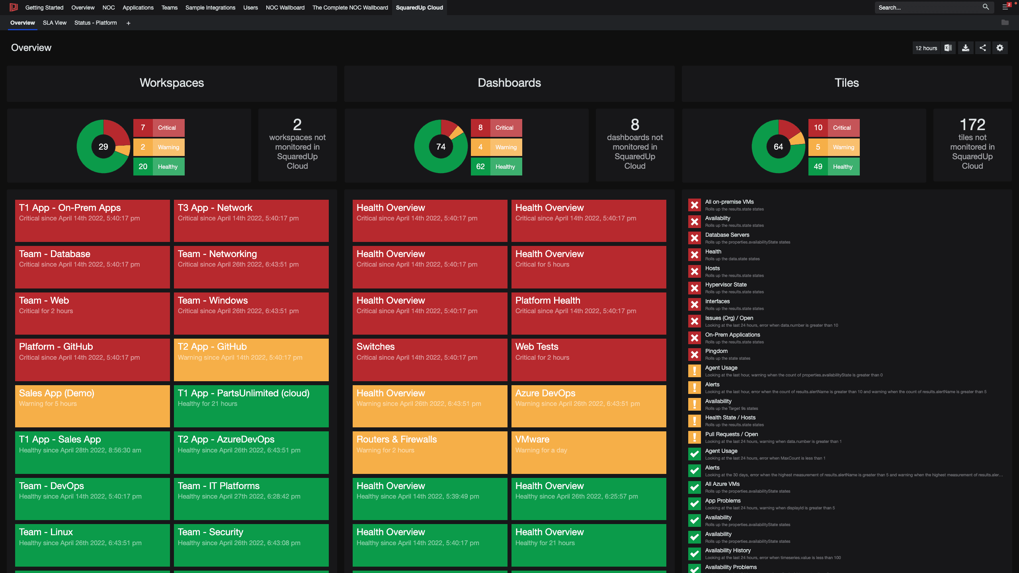Screen dimensions: 1019x573
Task: Click the SquaredUp logo icon
Action: click(13, 7)
